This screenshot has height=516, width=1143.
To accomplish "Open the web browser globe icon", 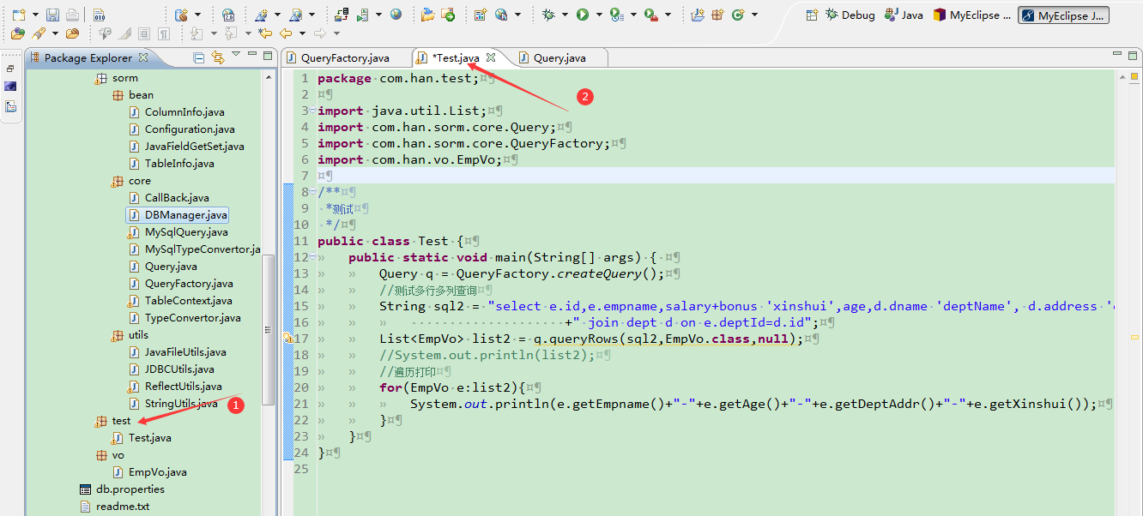I will click(x=396, y=15).
